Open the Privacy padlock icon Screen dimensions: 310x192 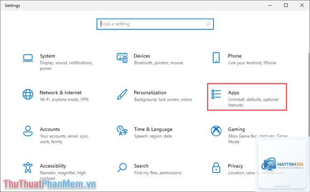pos(216,168)
